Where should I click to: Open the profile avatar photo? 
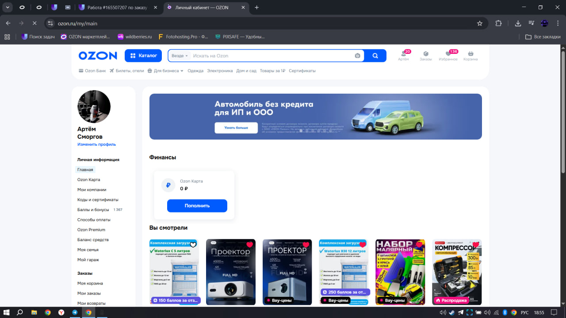[94, 106]
